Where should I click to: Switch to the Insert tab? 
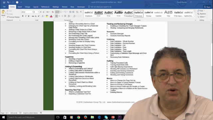pos(20,7)
